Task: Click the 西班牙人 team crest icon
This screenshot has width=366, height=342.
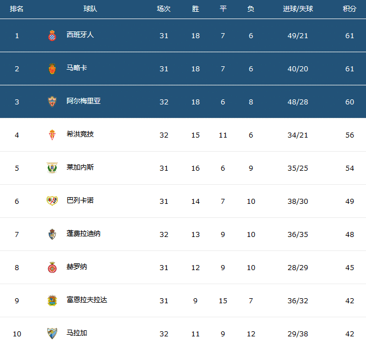Action: click(52, 35)
